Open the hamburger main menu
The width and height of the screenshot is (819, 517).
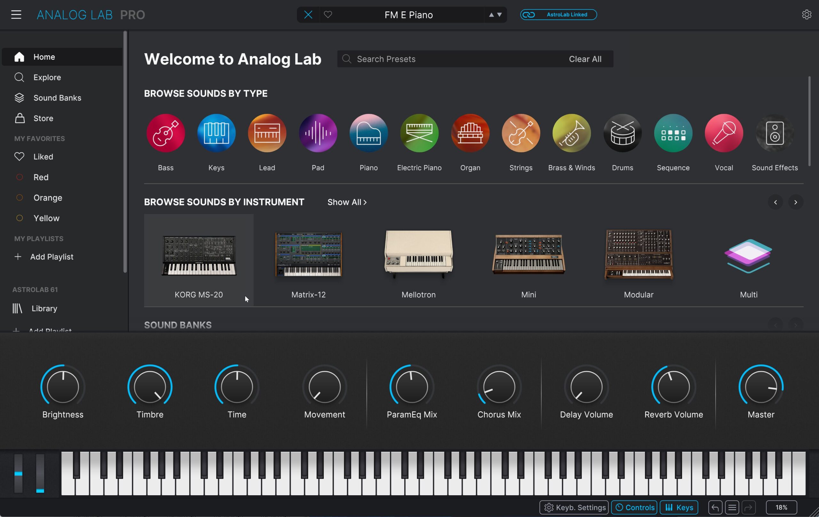(16, 15)
